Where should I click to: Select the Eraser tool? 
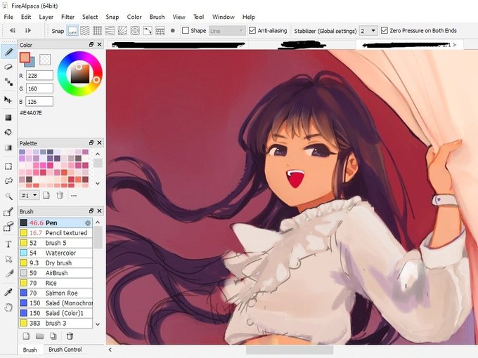pos(8,67)
